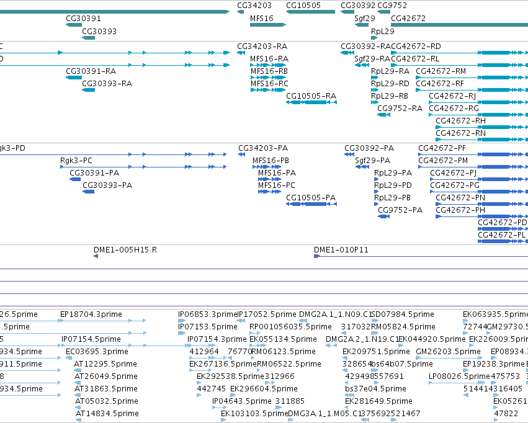The height and width of the screenshot is (423, 528).
Task: Select the SD07984.5prime EST label
Action: pyautogui.click(x=403, y=314)
